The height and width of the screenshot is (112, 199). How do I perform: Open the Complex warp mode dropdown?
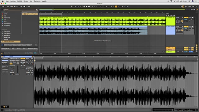point(23,68)
